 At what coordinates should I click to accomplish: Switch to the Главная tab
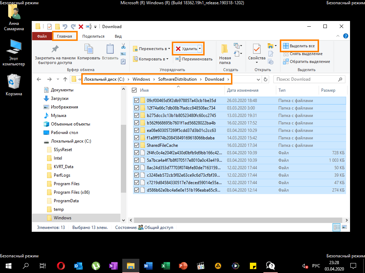pyautogui.click(x=65, y=36)
